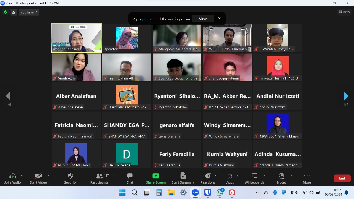This screenshot has height=199, width=354.
Task: Click View in the waiting room notification
Action: tap(203, 19)
